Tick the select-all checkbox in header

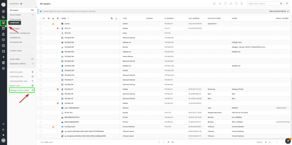coord(41,19)
